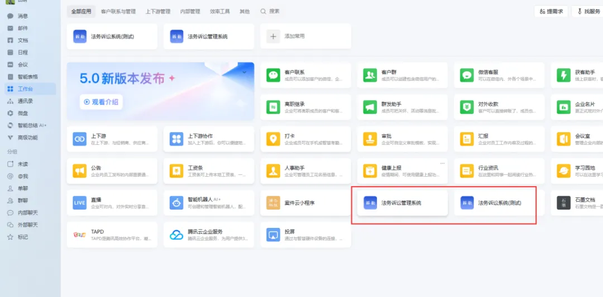Open pinned 法务诉讼管理系统 shortcut at top
Image resolution: width=603 pixels, height=297 pixels.
tap(209, 36)
